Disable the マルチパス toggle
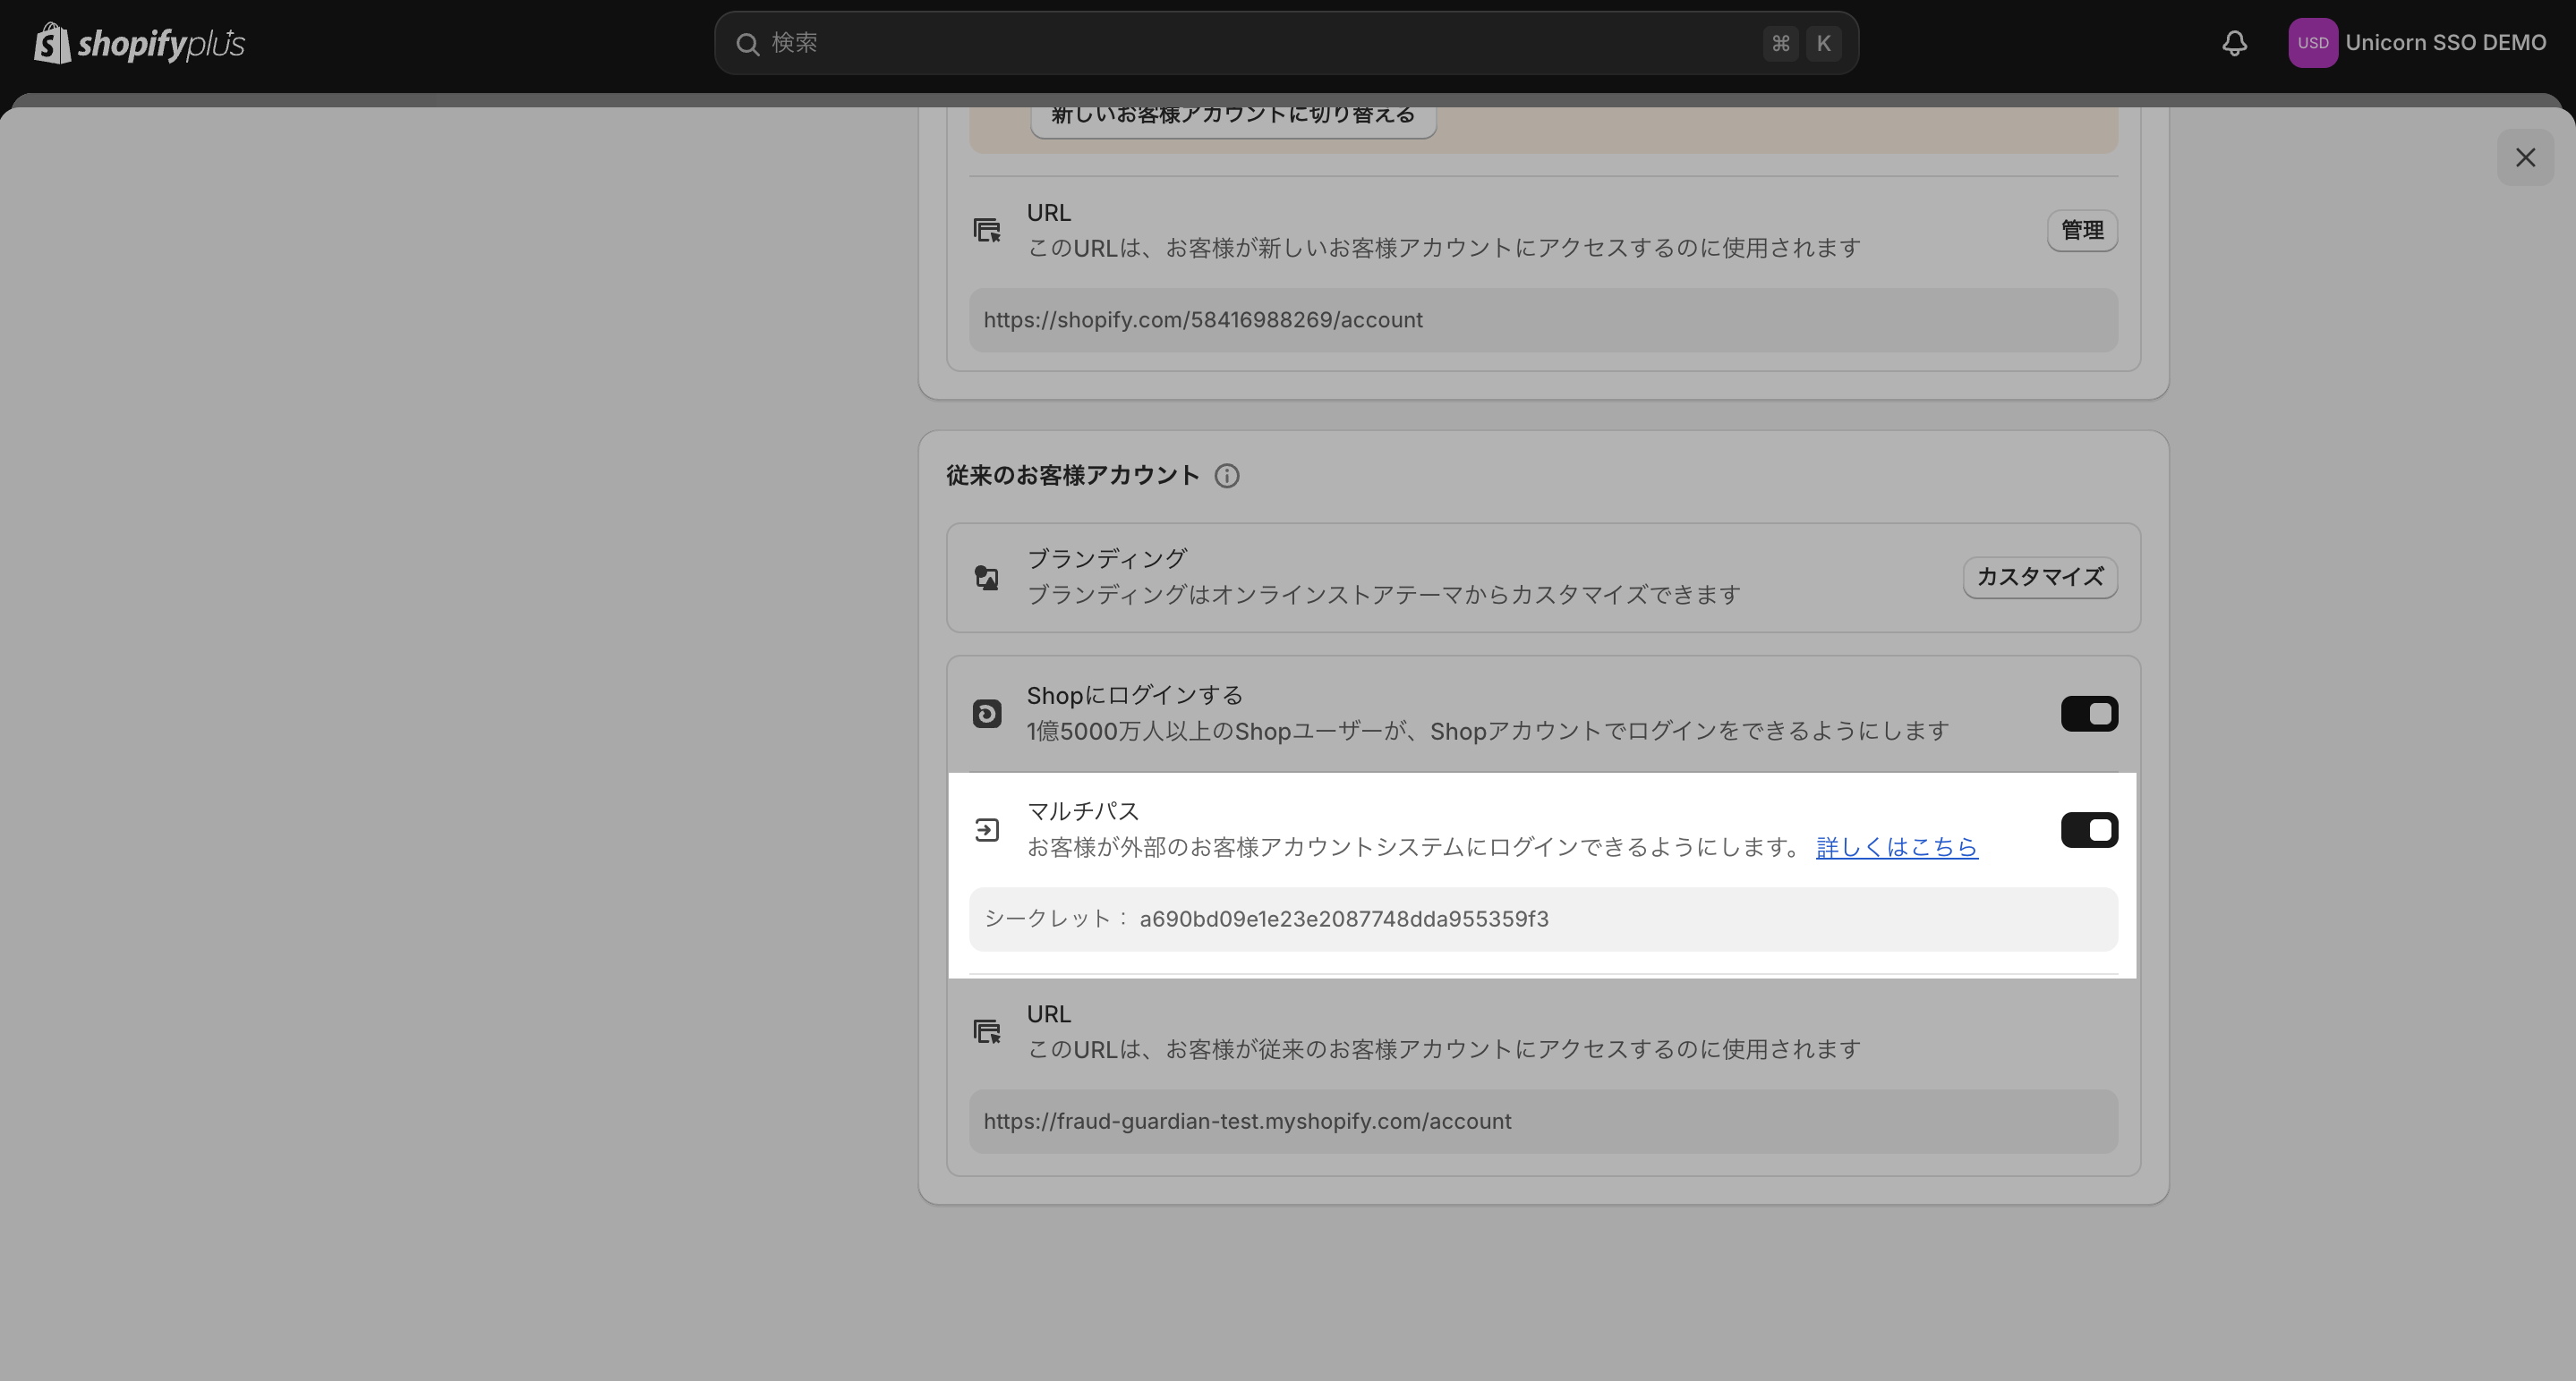Viewport: 2576px width, 1381px height. (2088, 830)
